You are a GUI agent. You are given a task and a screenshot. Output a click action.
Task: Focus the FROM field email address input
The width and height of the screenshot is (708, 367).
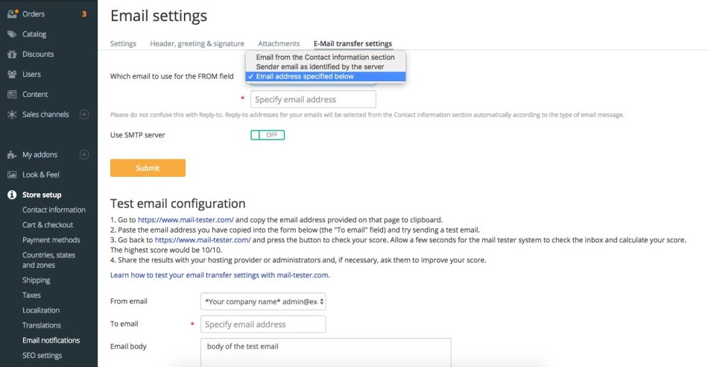313,99
